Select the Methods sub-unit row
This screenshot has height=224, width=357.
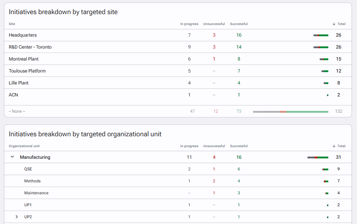pos(178,181)
